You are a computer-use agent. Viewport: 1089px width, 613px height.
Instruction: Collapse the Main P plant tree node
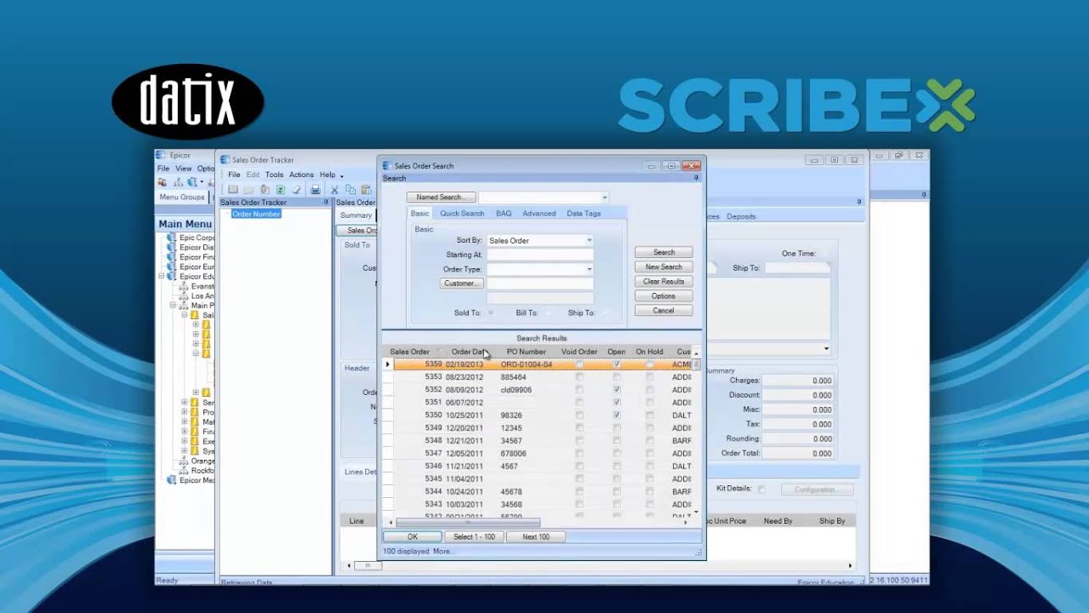point(172,306)
